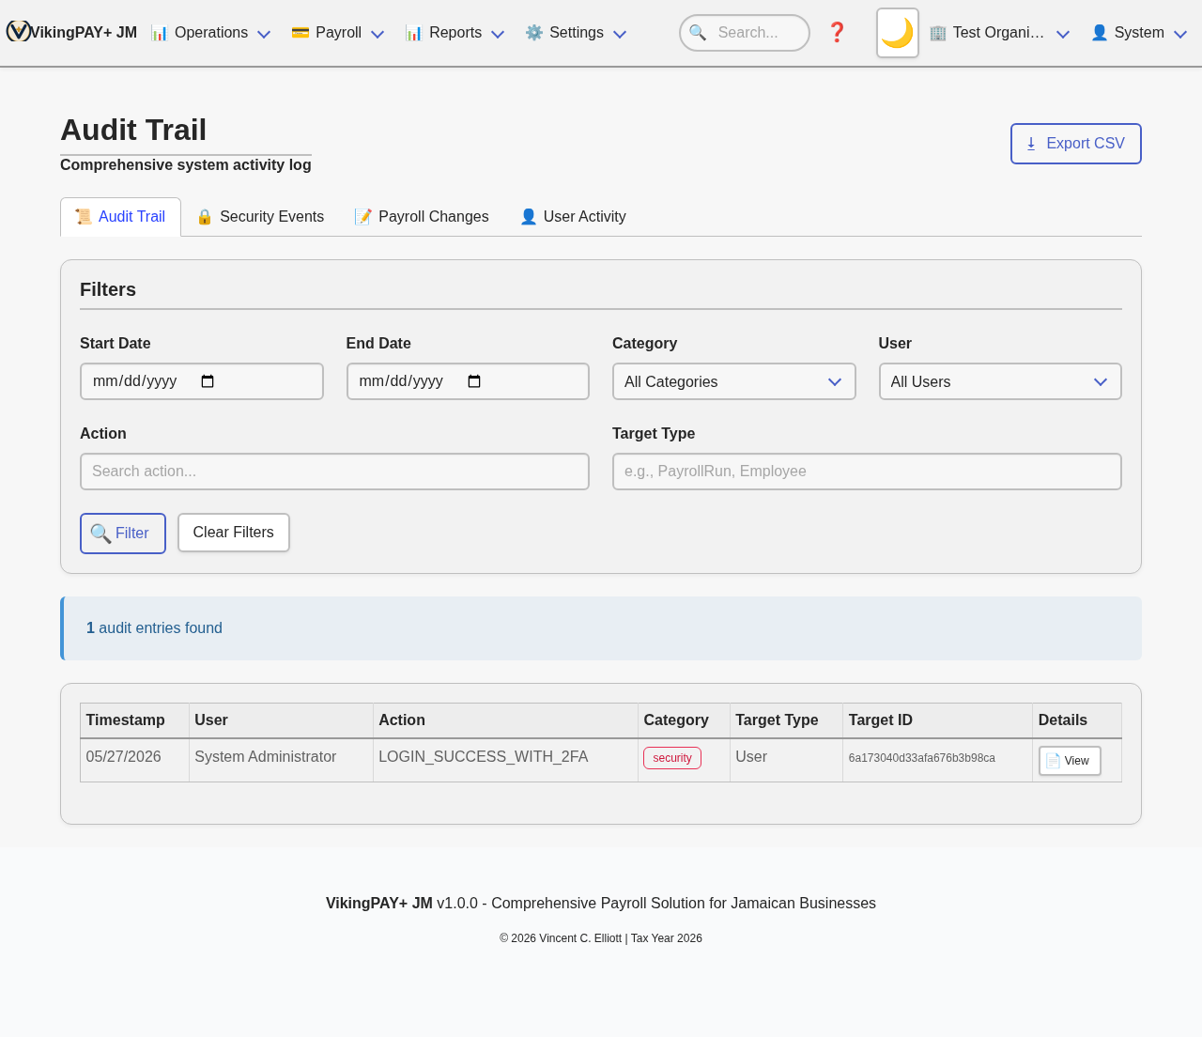Click the scroll icon on Audit Trail tab
Image resolution: width=1202 pixels, height=1037 pixels.
click(x=84, y=217)
